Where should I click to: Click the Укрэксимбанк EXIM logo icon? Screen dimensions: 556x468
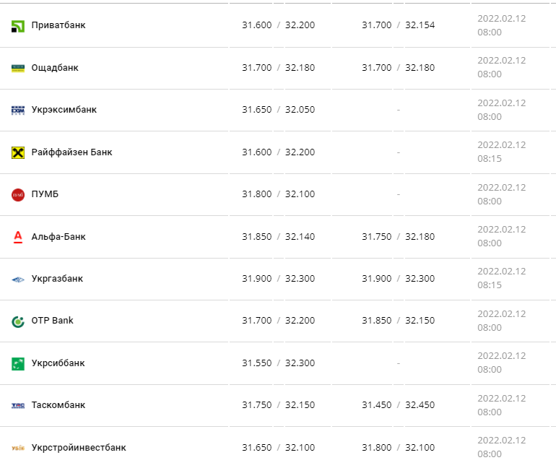point(18,110)
